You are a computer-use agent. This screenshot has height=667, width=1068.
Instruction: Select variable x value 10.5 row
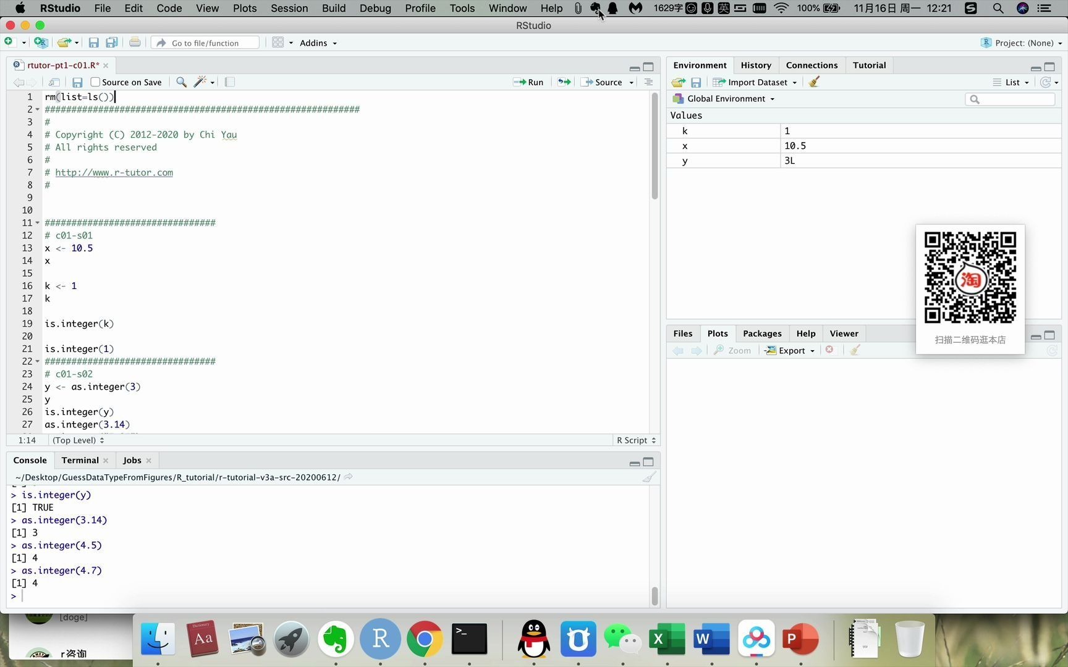pos(863,146)
